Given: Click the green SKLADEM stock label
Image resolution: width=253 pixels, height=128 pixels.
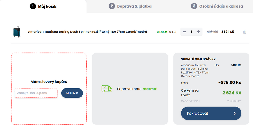Looking at the screenshot, I should (162, 32).
